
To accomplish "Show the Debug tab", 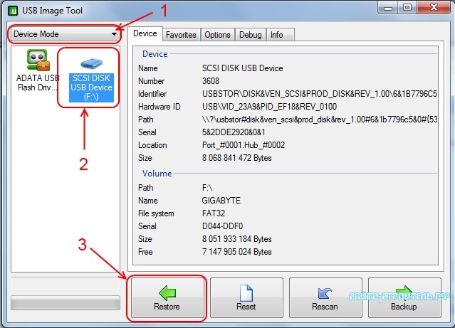I will click(x=251, y=35).
